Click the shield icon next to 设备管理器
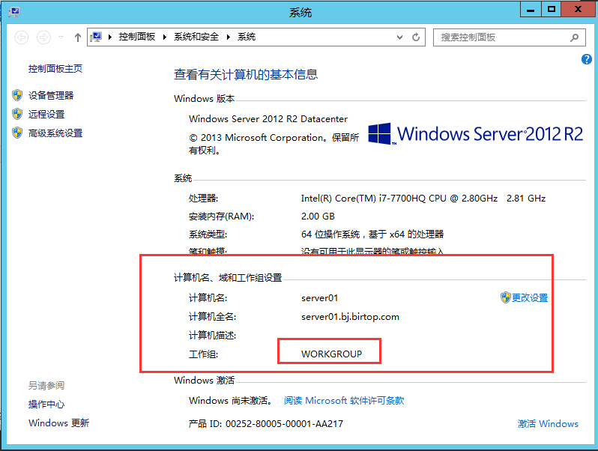This screenshot has height=451, width=598. pyautogui.click(x=17, y=95)
